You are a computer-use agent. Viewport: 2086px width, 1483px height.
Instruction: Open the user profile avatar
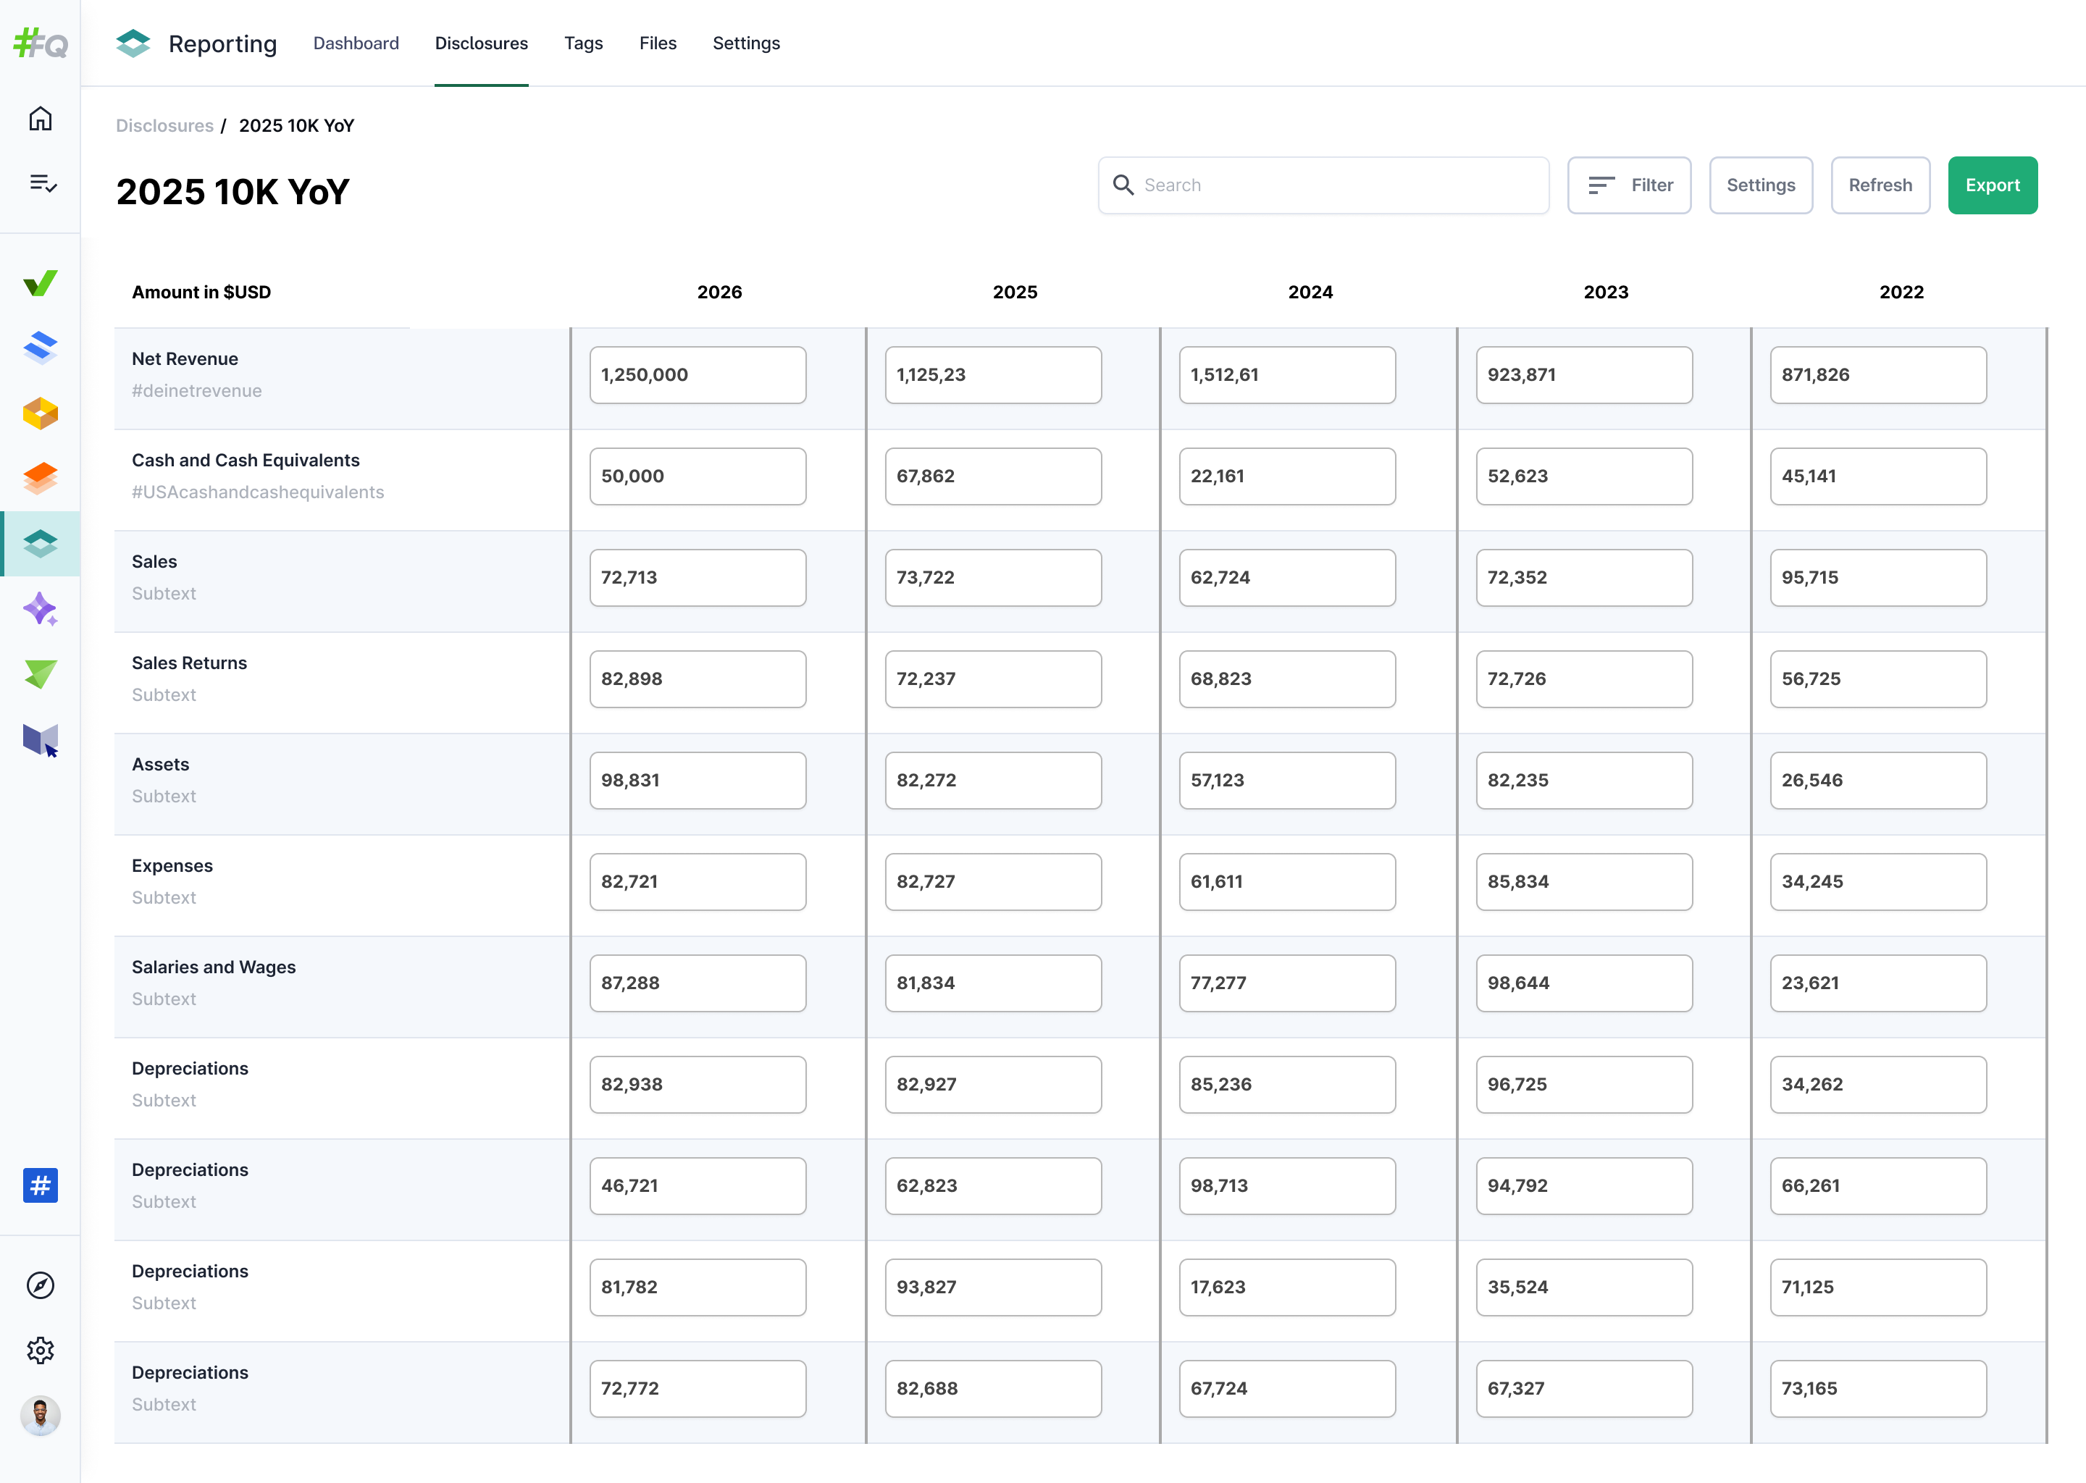pyautogui.click(x=40, y=1416)
